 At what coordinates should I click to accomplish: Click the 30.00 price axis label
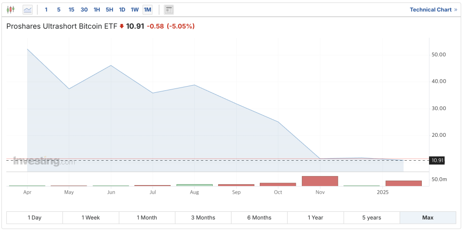[x=439, y=109]
